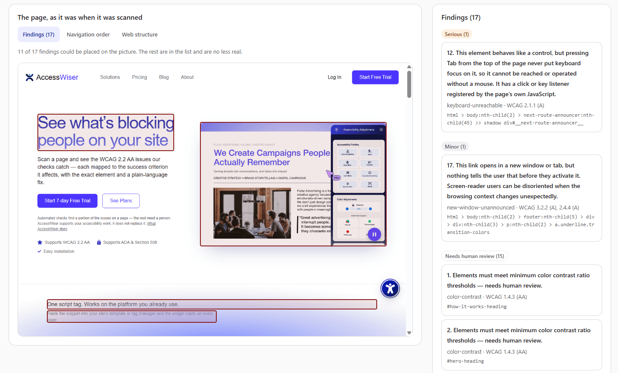The height and width of the screenshot is (373, 618).
Task: Click the Start 7-day Free Trial button
Action: coord(68,201)
